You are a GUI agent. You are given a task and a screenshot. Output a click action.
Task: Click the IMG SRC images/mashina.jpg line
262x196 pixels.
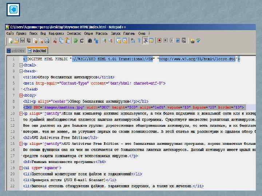134,107
